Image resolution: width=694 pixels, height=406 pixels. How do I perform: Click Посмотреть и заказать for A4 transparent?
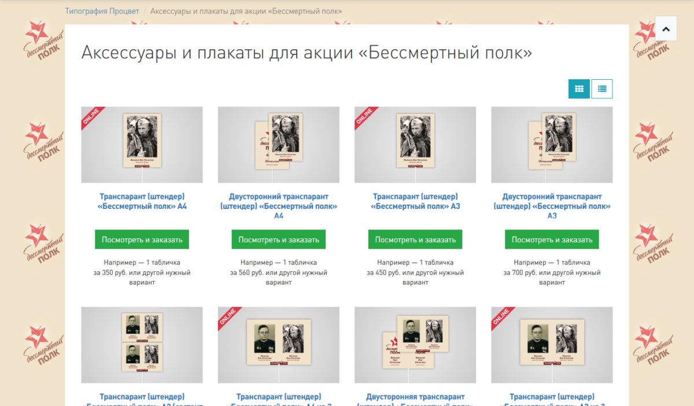tap(142, 239)
